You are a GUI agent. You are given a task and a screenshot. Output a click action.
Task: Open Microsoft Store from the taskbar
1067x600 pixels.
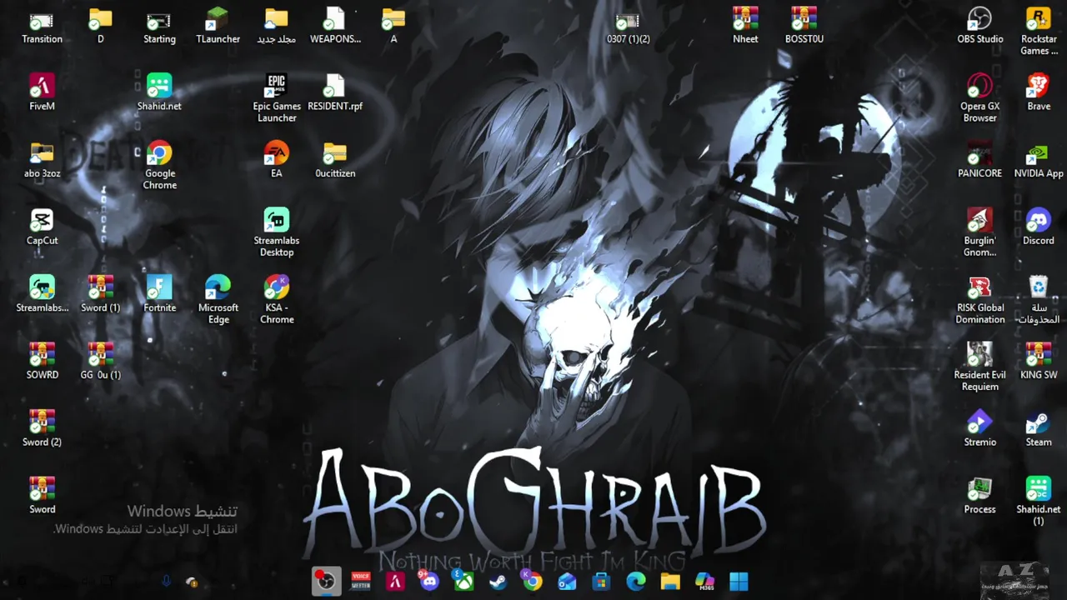coord(601,581)
